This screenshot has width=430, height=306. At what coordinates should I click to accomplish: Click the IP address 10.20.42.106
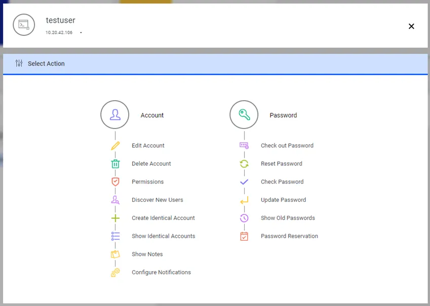click(x=59, y=32)
